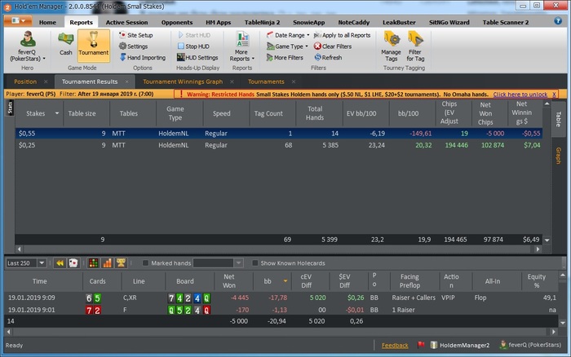Click Filter for Tag
This screenshot has width=571, height=357.
click(415, 46)
